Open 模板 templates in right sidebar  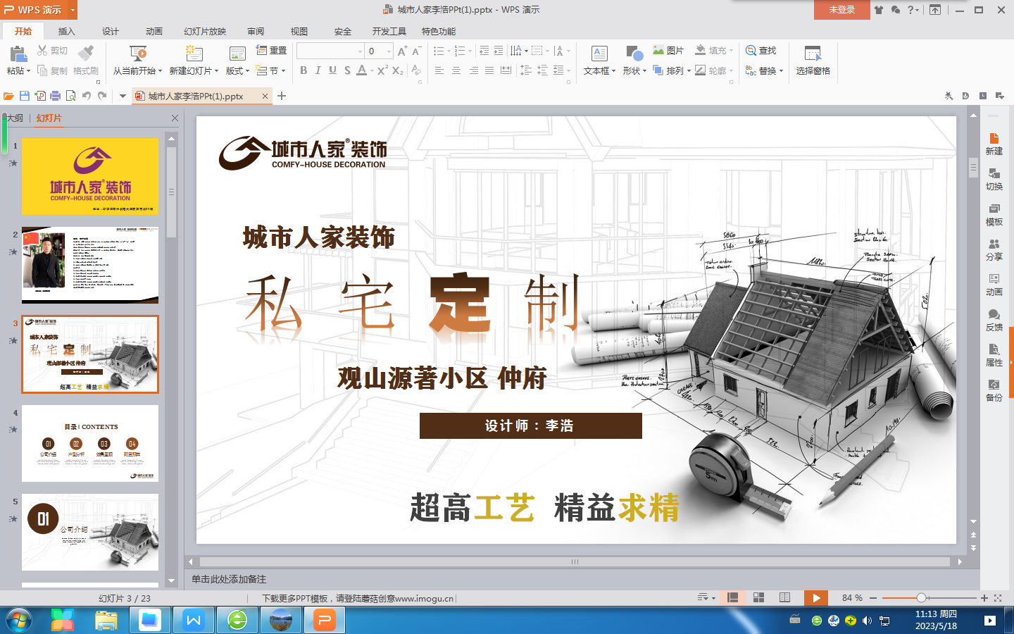click(994, 214)
